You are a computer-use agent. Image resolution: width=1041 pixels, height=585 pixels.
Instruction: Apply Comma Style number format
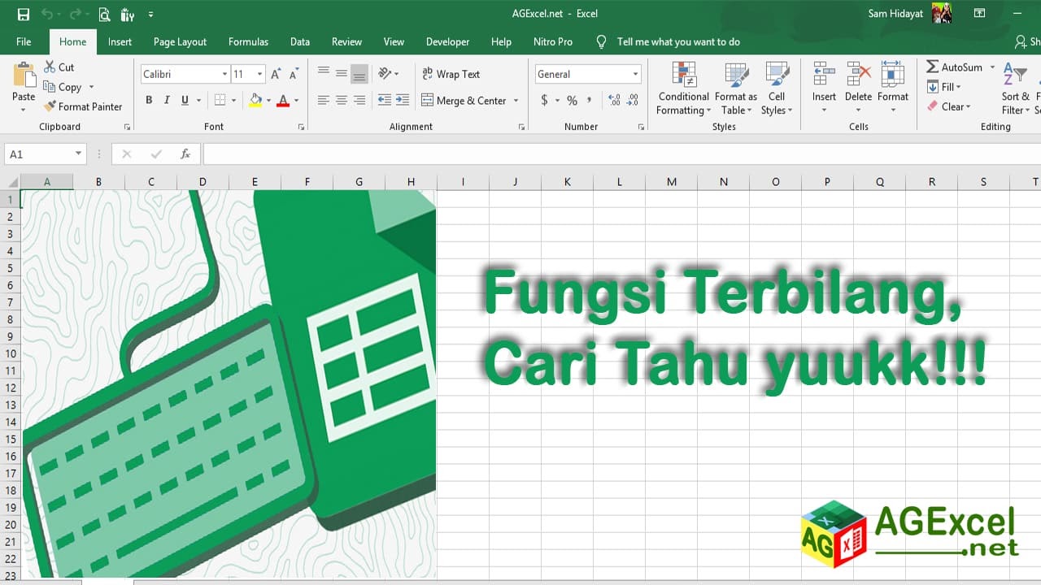(589, 100)
